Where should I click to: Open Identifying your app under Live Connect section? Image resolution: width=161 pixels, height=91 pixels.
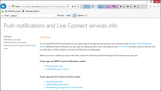(54, 82)
